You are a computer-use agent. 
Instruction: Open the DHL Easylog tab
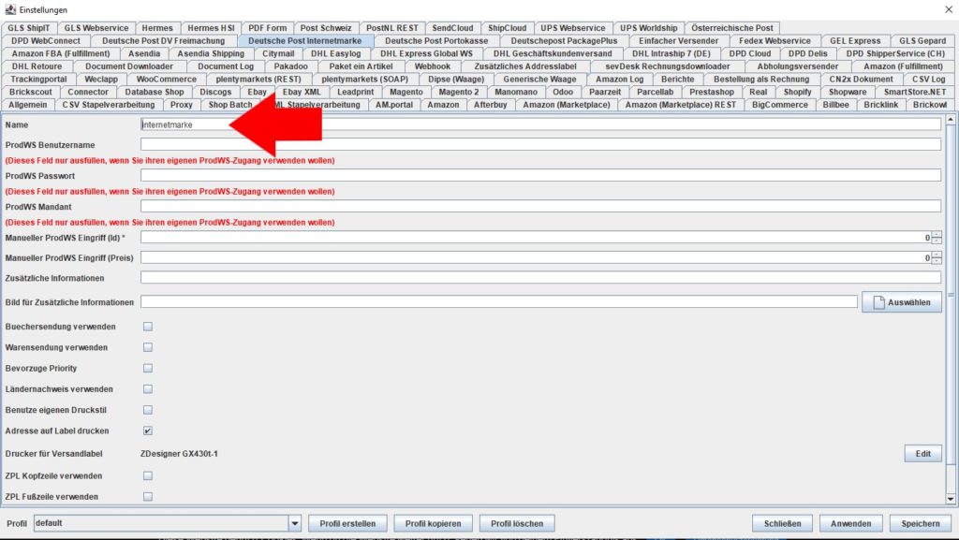pos(336,53)
